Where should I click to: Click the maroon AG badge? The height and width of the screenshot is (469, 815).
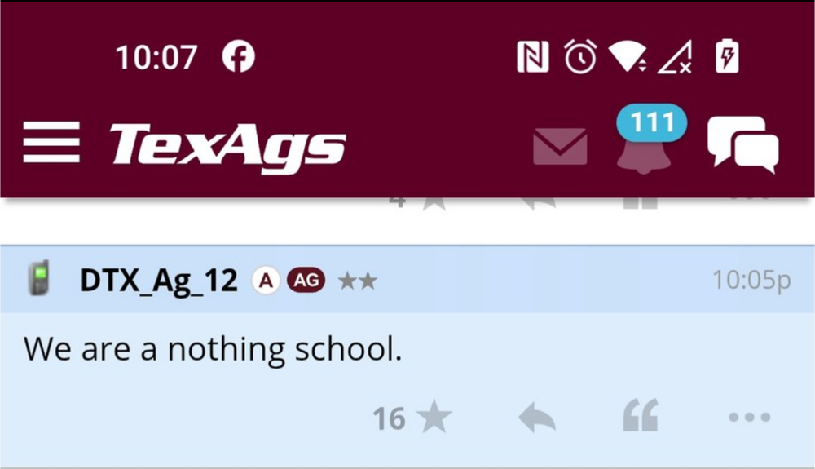coord(306,281)
